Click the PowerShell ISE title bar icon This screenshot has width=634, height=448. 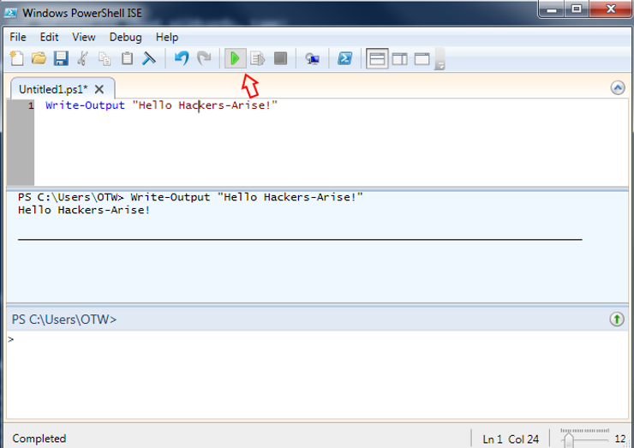point(10,13)
